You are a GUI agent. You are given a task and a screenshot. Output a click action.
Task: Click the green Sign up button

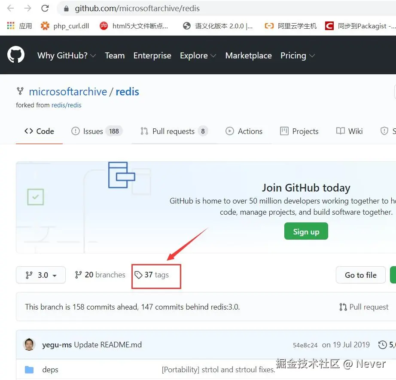(306, 231)
